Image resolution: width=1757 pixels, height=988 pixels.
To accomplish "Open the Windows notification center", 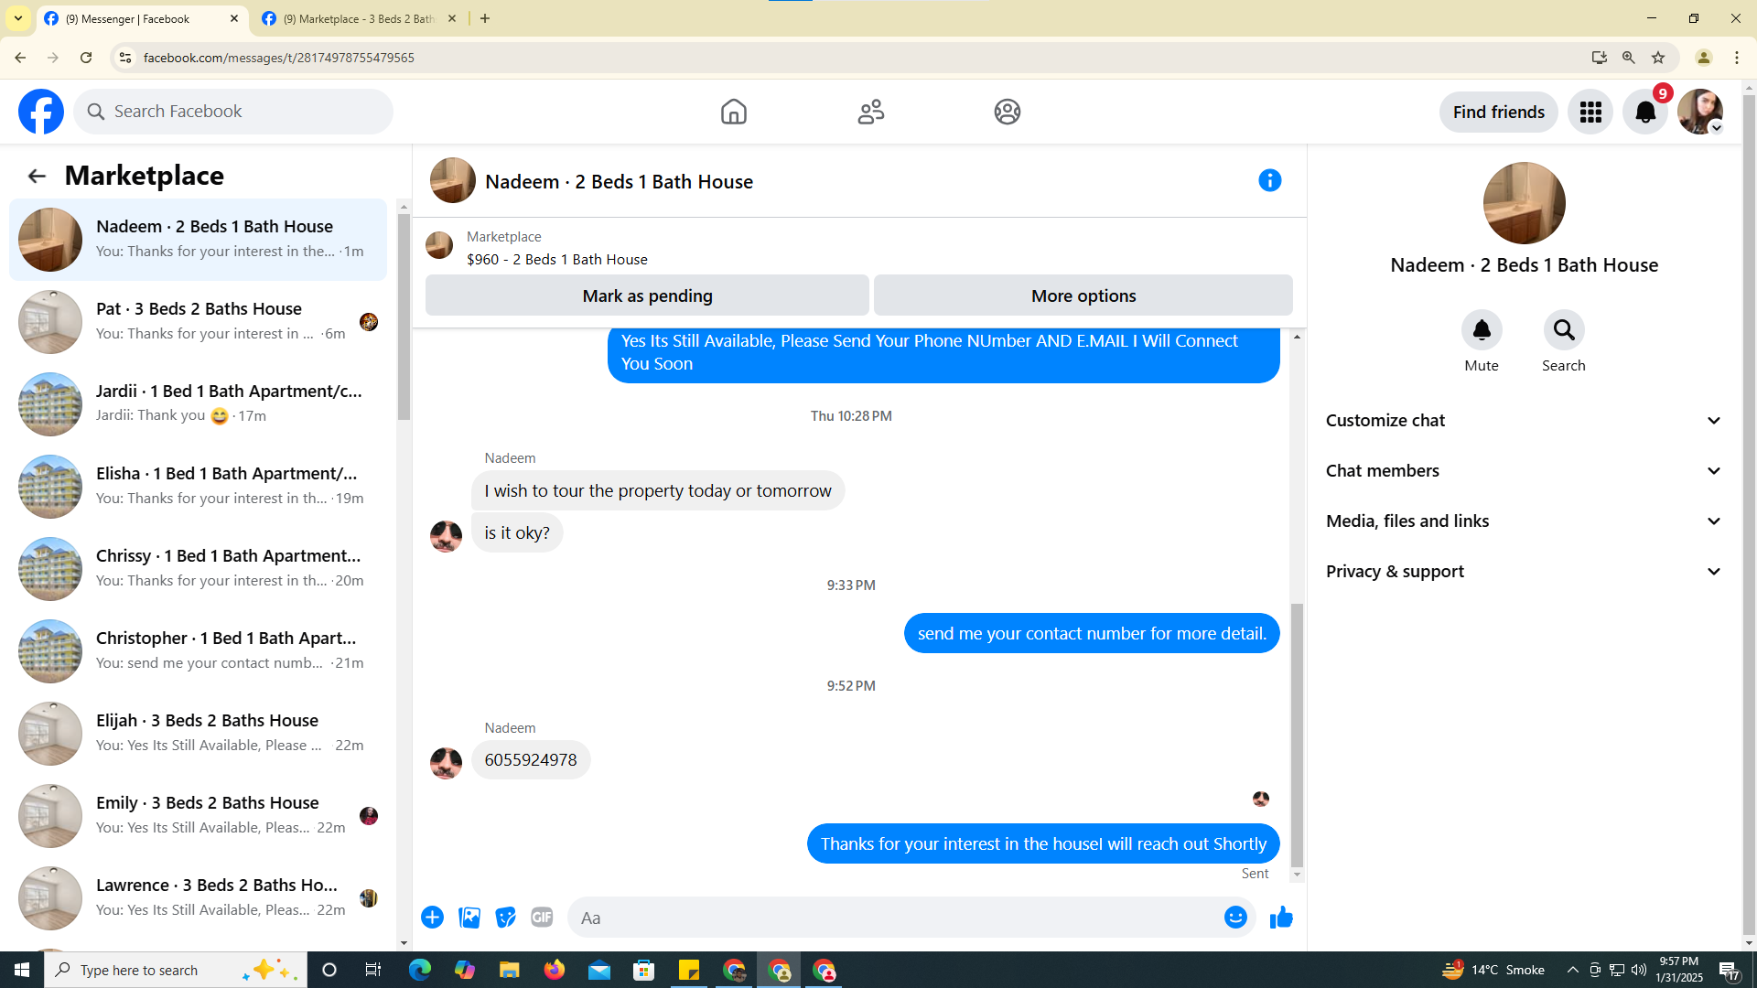I will tap(1729, 970).
